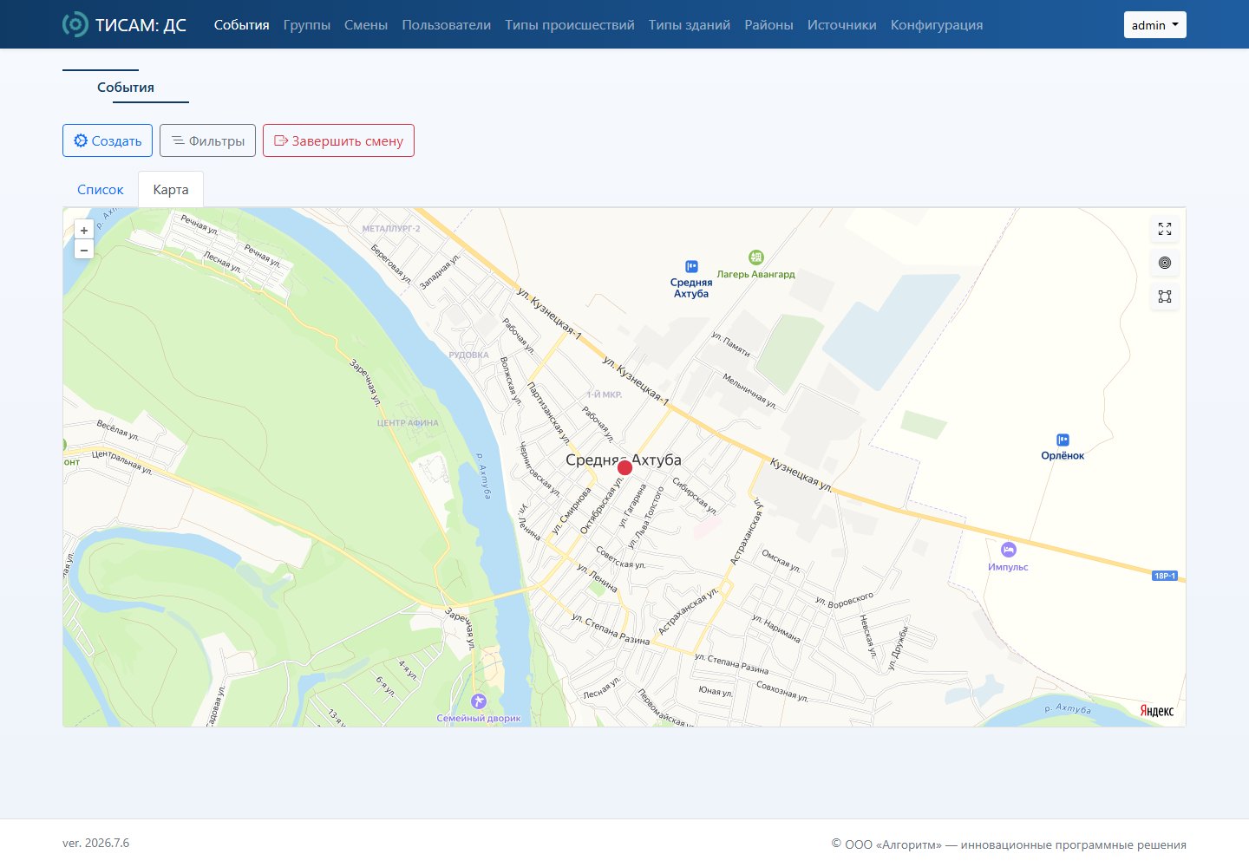
Task: Click the large Средняя Ахтуба town label
Action: 624,460
